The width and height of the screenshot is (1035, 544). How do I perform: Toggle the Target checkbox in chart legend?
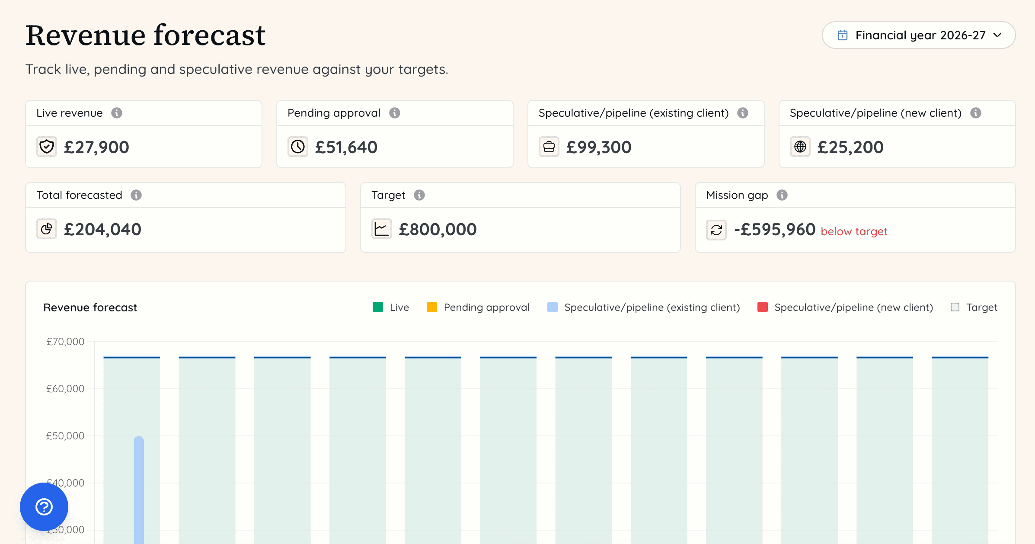(x=955, y=307)
